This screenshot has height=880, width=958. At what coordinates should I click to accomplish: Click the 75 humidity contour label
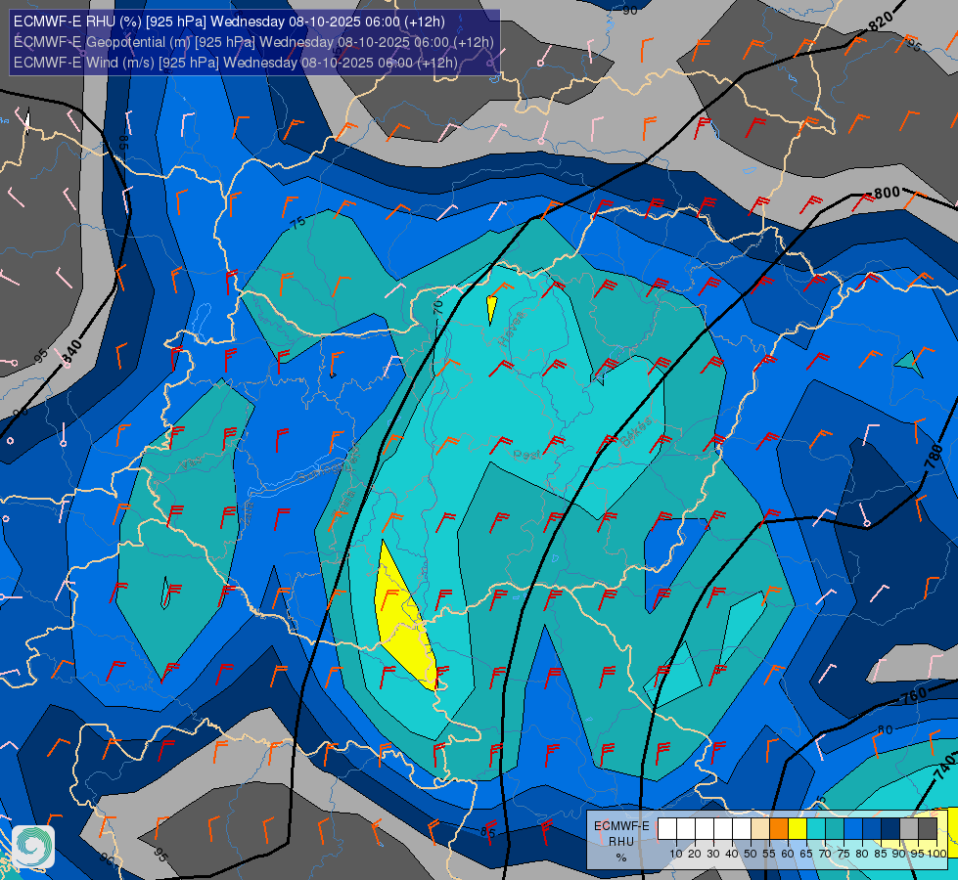[x=297, y=223]
